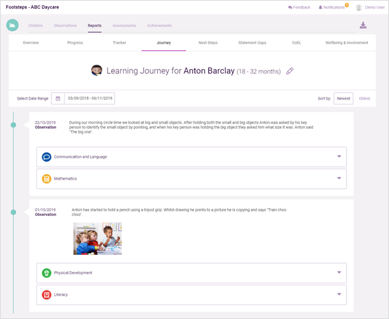
Task: Open the children drawing photo thumbnail
Action: point(98,238)
